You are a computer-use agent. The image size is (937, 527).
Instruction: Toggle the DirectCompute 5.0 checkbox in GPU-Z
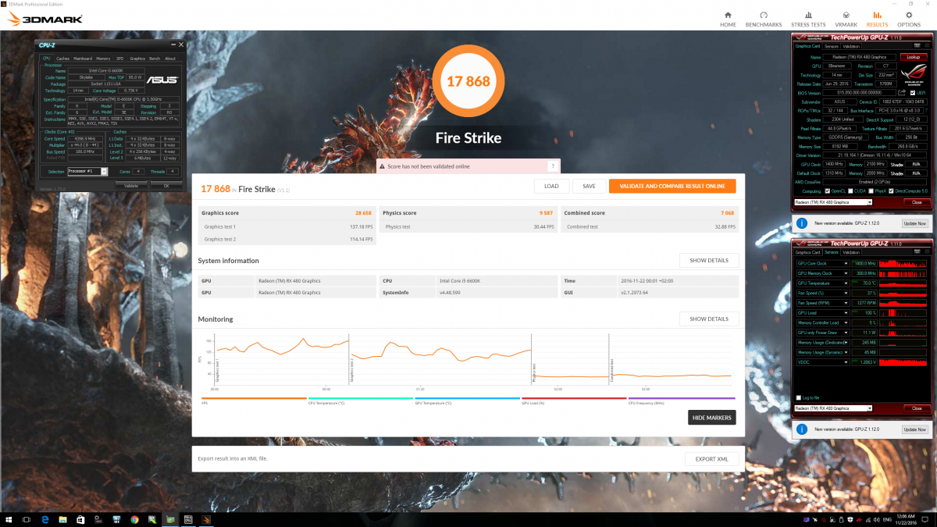click(890, 191)
